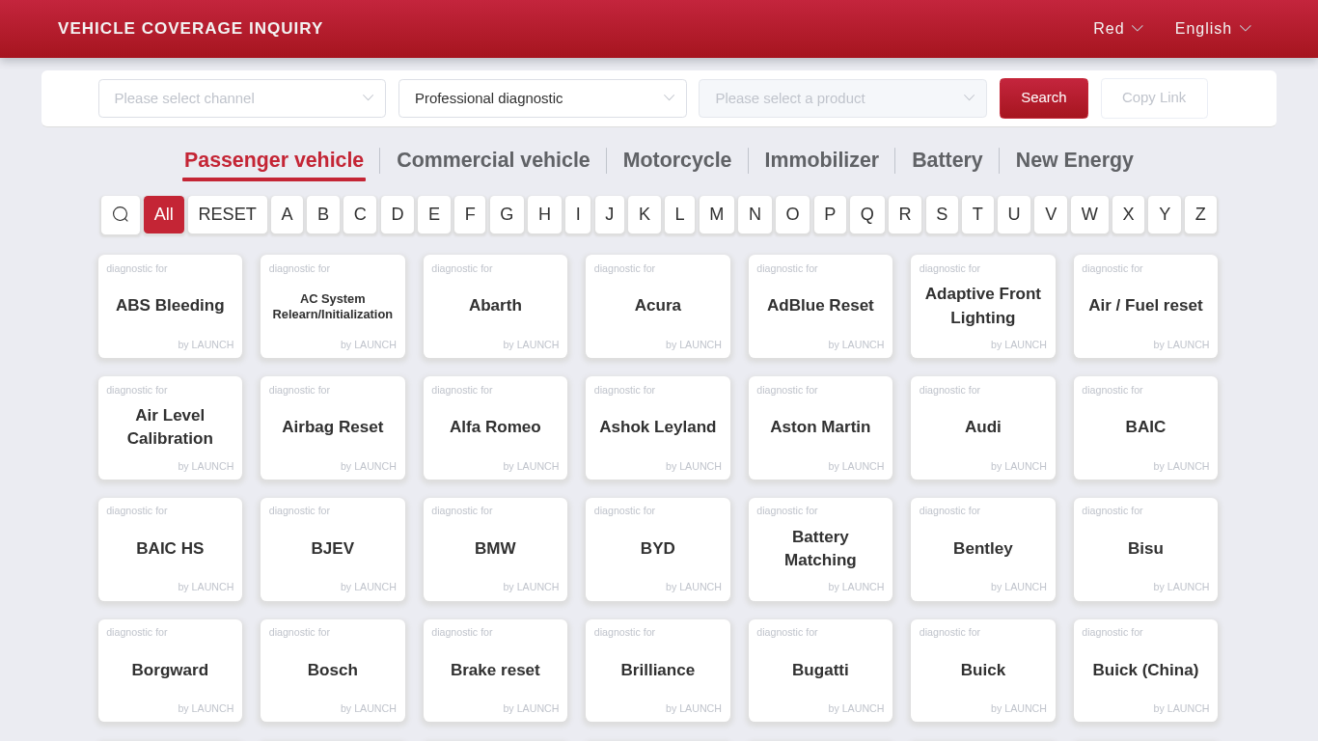Filter brands by letter Z
The image size is (1318, 741).
click(x=1200, y=214)
